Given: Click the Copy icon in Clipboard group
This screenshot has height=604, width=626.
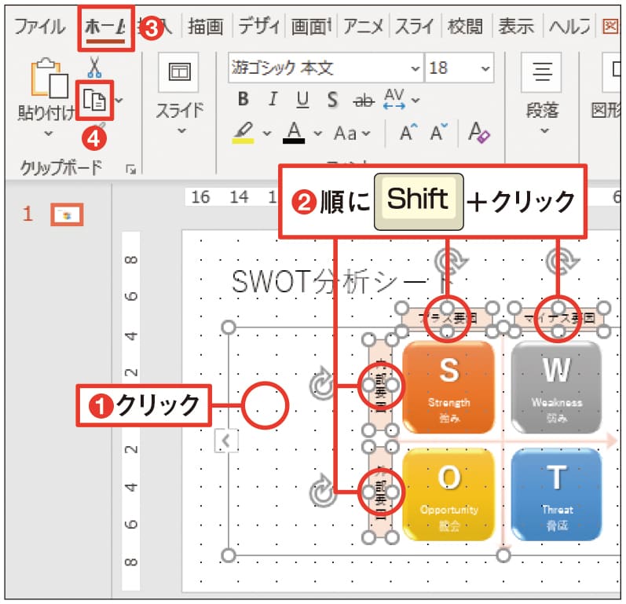Looking at the screenshot, I should [x=94, y=100].
